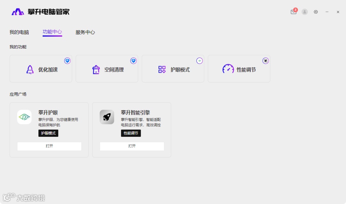Open 攀升智能引擎 with its 打开 button
Viewport: 346px width, 204px height.
(x=132, y=146)
